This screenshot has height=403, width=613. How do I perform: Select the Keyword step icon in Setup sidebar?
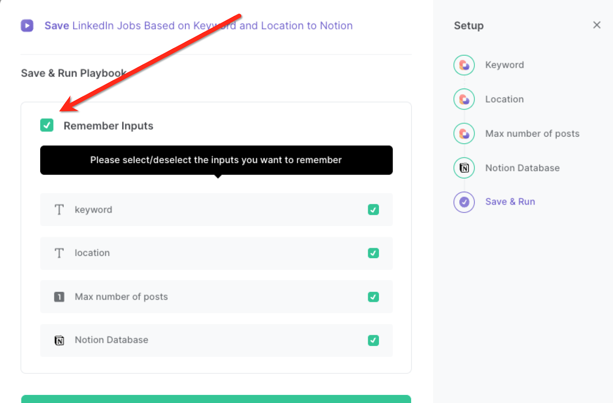point(464,65)
